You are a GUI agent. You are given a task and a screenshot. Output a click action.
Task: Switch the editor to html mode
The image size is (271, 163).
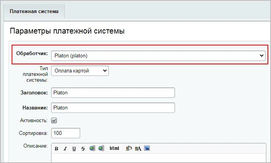pos(114,148)
